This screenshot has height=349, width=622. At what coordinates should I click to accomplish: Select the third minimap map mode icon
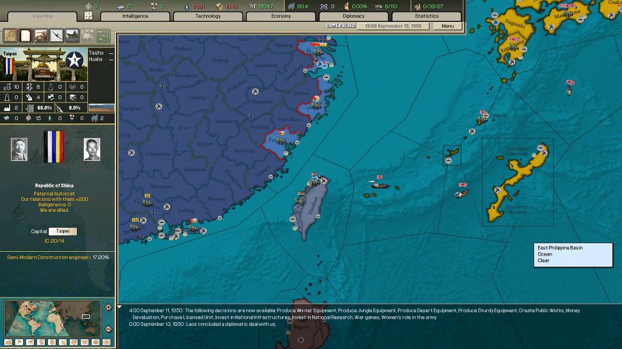click(x=30, y=342)
